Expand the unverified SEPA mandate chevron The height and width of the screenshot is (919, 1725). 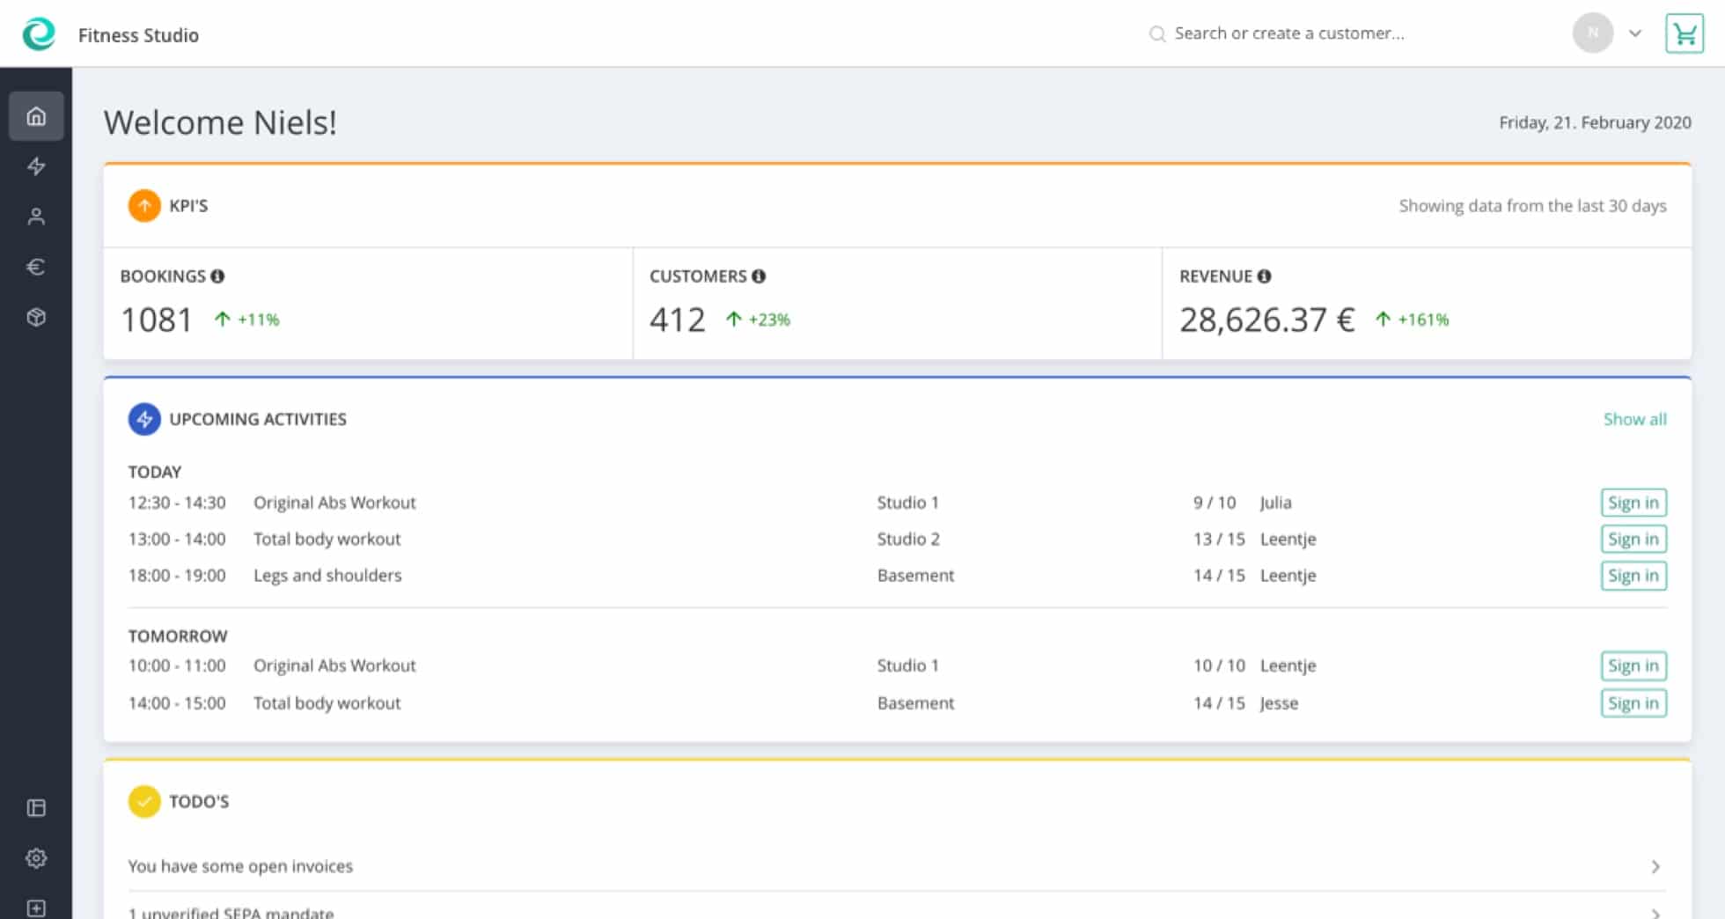tap(1655, 913)
